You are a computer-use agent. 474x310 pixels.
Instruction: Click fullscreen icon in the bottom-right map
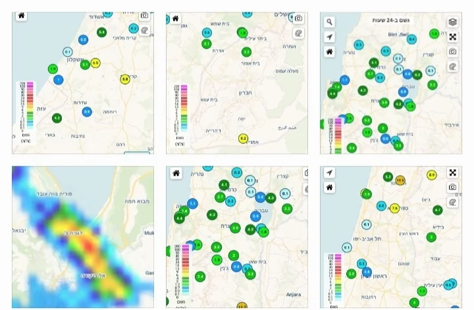coord(452,172)
